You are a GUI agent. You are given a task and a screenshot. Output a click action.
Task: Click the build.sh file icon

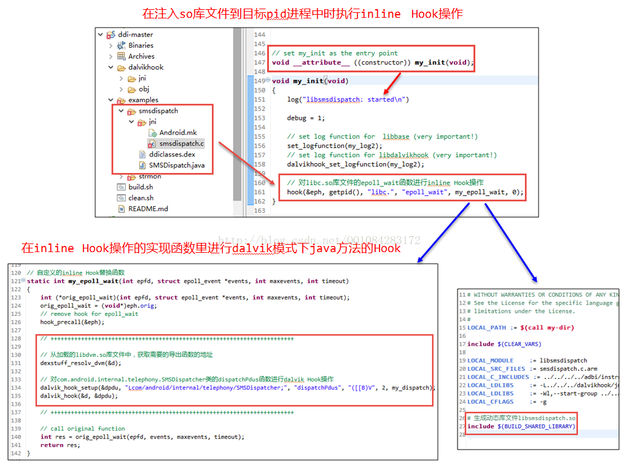point(121,187)
